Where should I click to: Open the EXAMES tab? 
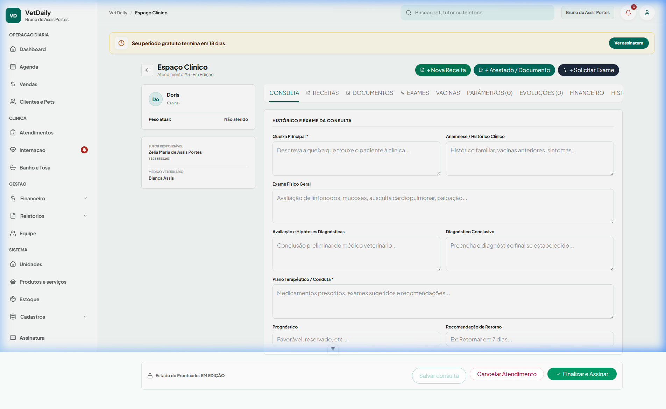click(x=415, y=93)
